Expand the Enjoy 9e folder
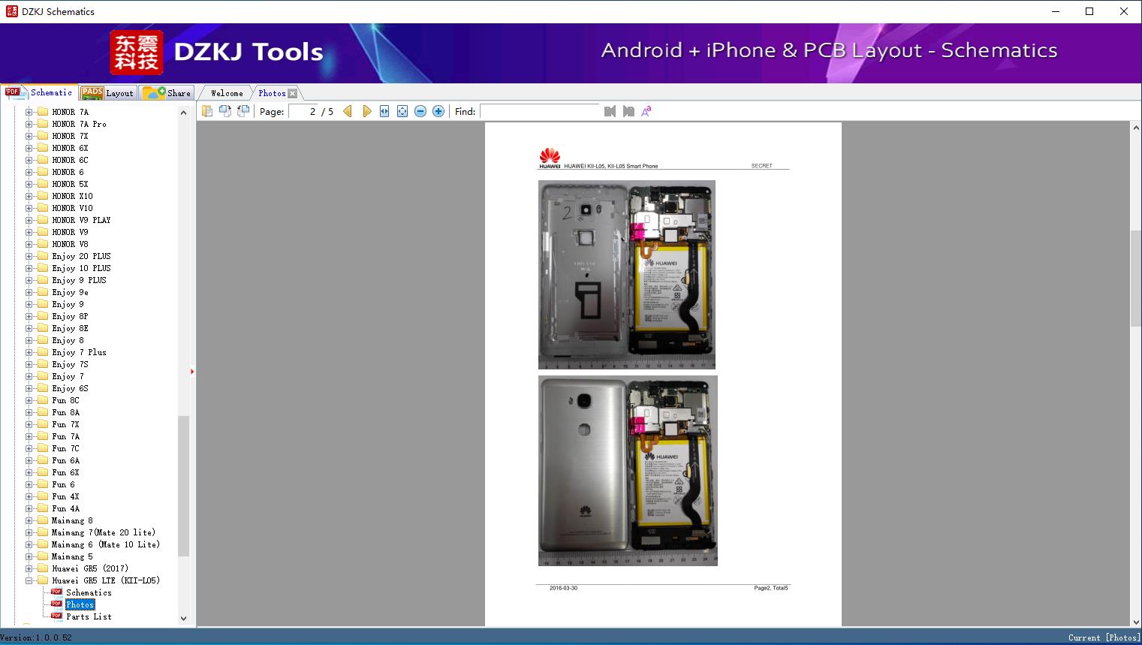This screenshot has height=645, width=1142. [29, 292]
